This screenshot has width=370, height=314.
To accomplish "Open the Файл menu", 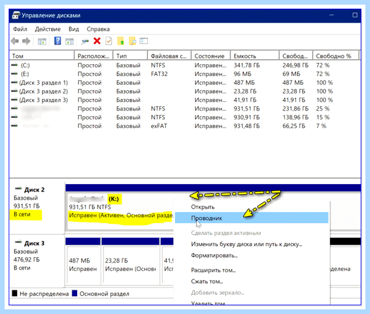I will pos(20,29).
